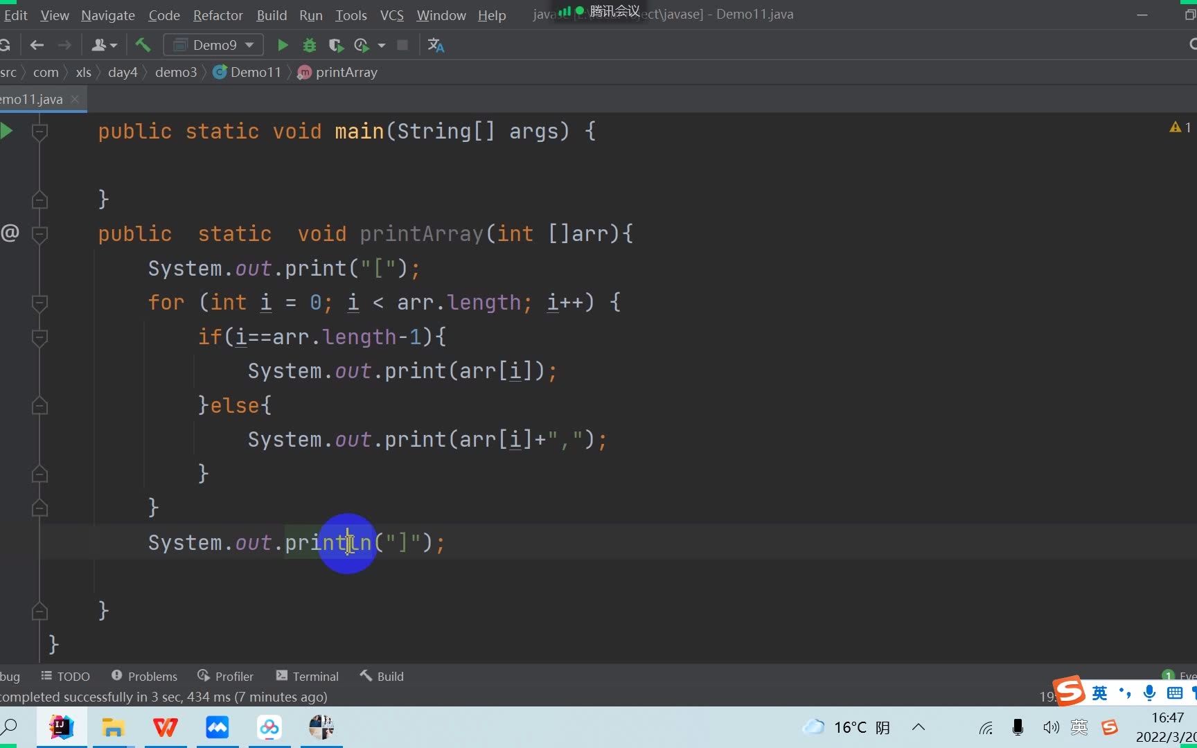Image resolution: width=1197 pixels, height=748 pixels.
Task: Run main using the gutter play arrow
Action: point(7,131)
